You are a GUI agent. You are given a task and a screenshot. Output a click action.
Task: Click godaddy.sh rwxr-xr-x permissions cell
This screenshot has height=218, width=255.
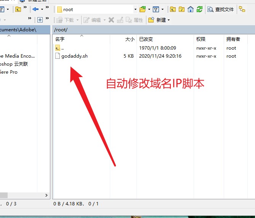(x=206, y=56)
